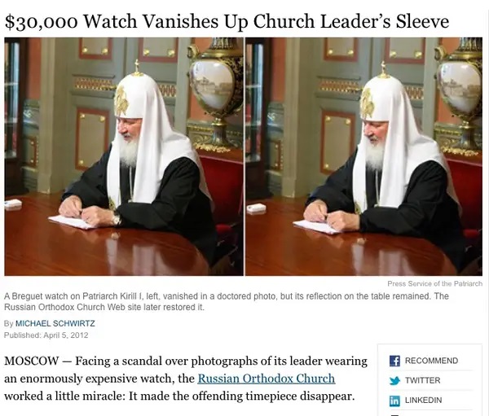
Task: Open author Michael Schwirtz's page
Action: click(55, 323)
